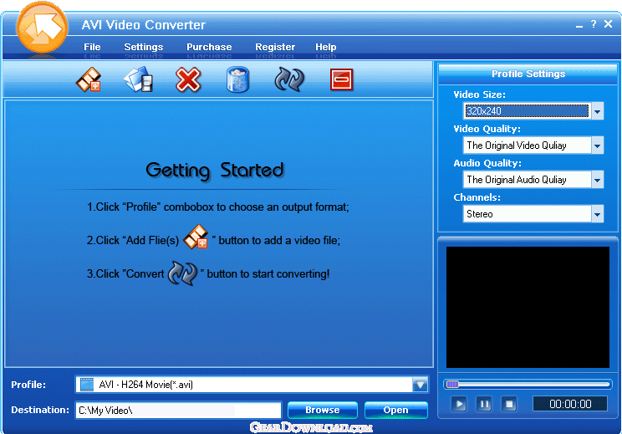This screenshot has height=434, width=622.
Task: Click The Original Audio Quliay combo box
Action: coord(533,180)
